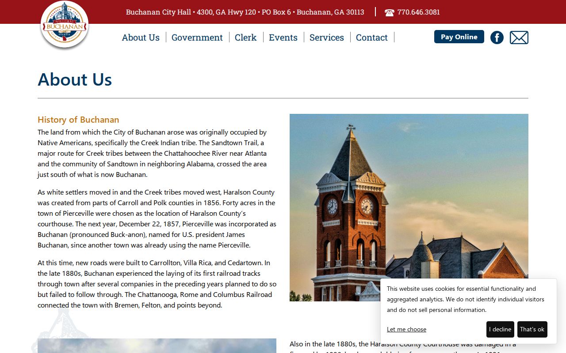
Task: Click the phone number 770.646.3081
Action: tap(418, 12)
